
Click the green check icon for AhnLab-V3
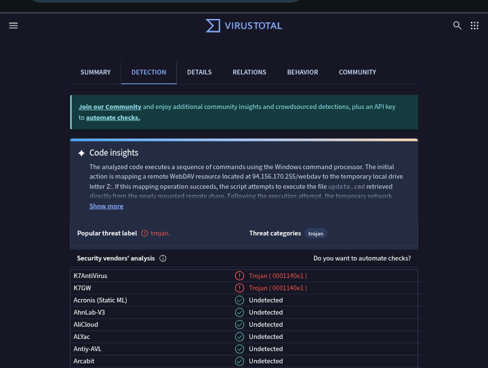[239, 312]
